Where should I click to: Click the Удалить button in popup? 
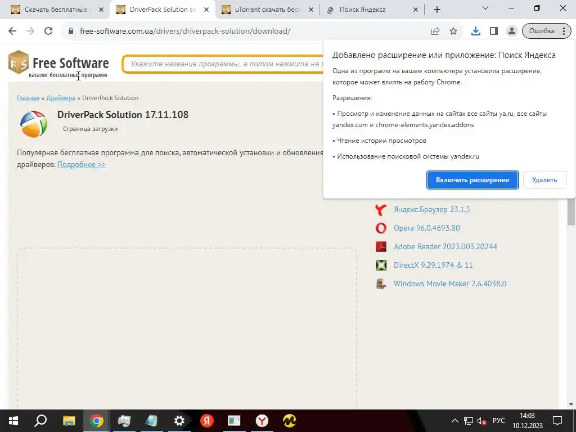click(544, 180)
